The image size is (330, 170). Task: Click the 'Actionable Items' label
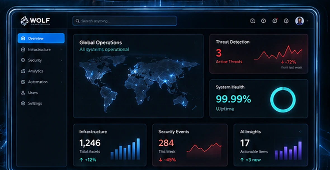pyautogui.click(x=254, y=152)
